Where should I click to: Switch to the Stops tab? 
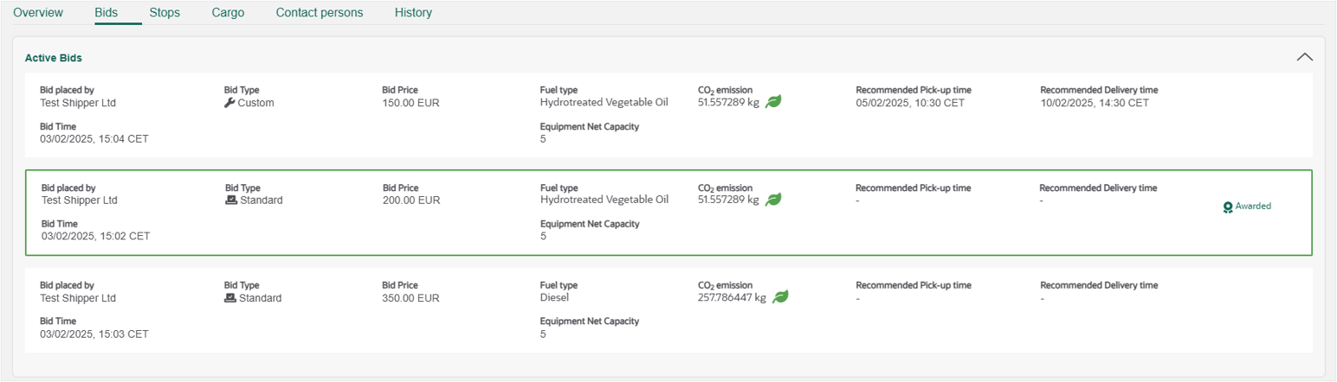(165, 13)
